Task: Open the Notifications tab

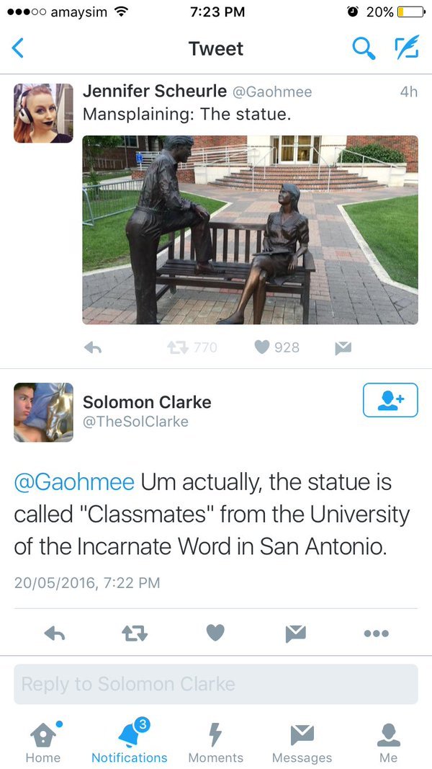Action: click(x=130, y=742)
